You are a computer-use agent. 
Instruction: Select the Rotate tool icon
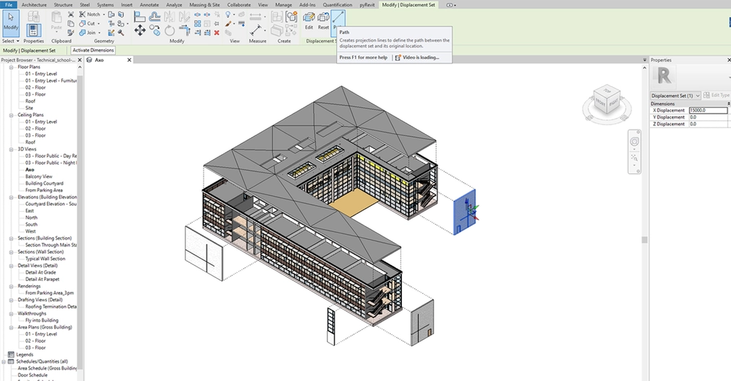(170, 31)
